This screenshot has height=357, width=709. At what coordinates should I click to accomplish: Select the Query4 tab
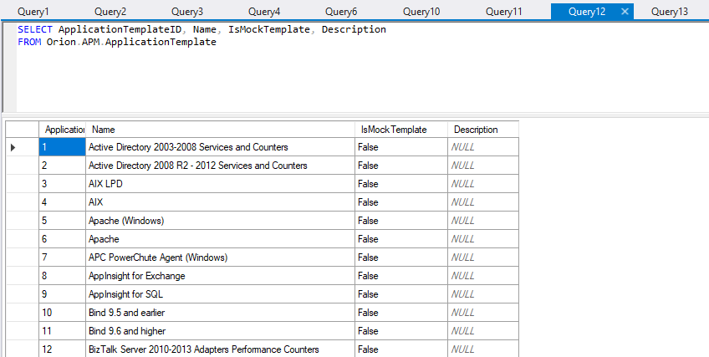click(264, 12)
